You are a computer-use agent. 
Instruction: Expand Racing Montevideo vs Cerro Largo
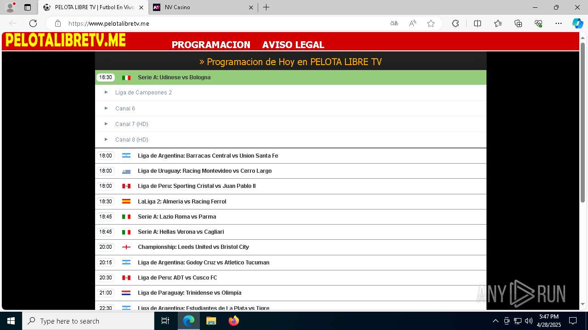coord(290,171)
